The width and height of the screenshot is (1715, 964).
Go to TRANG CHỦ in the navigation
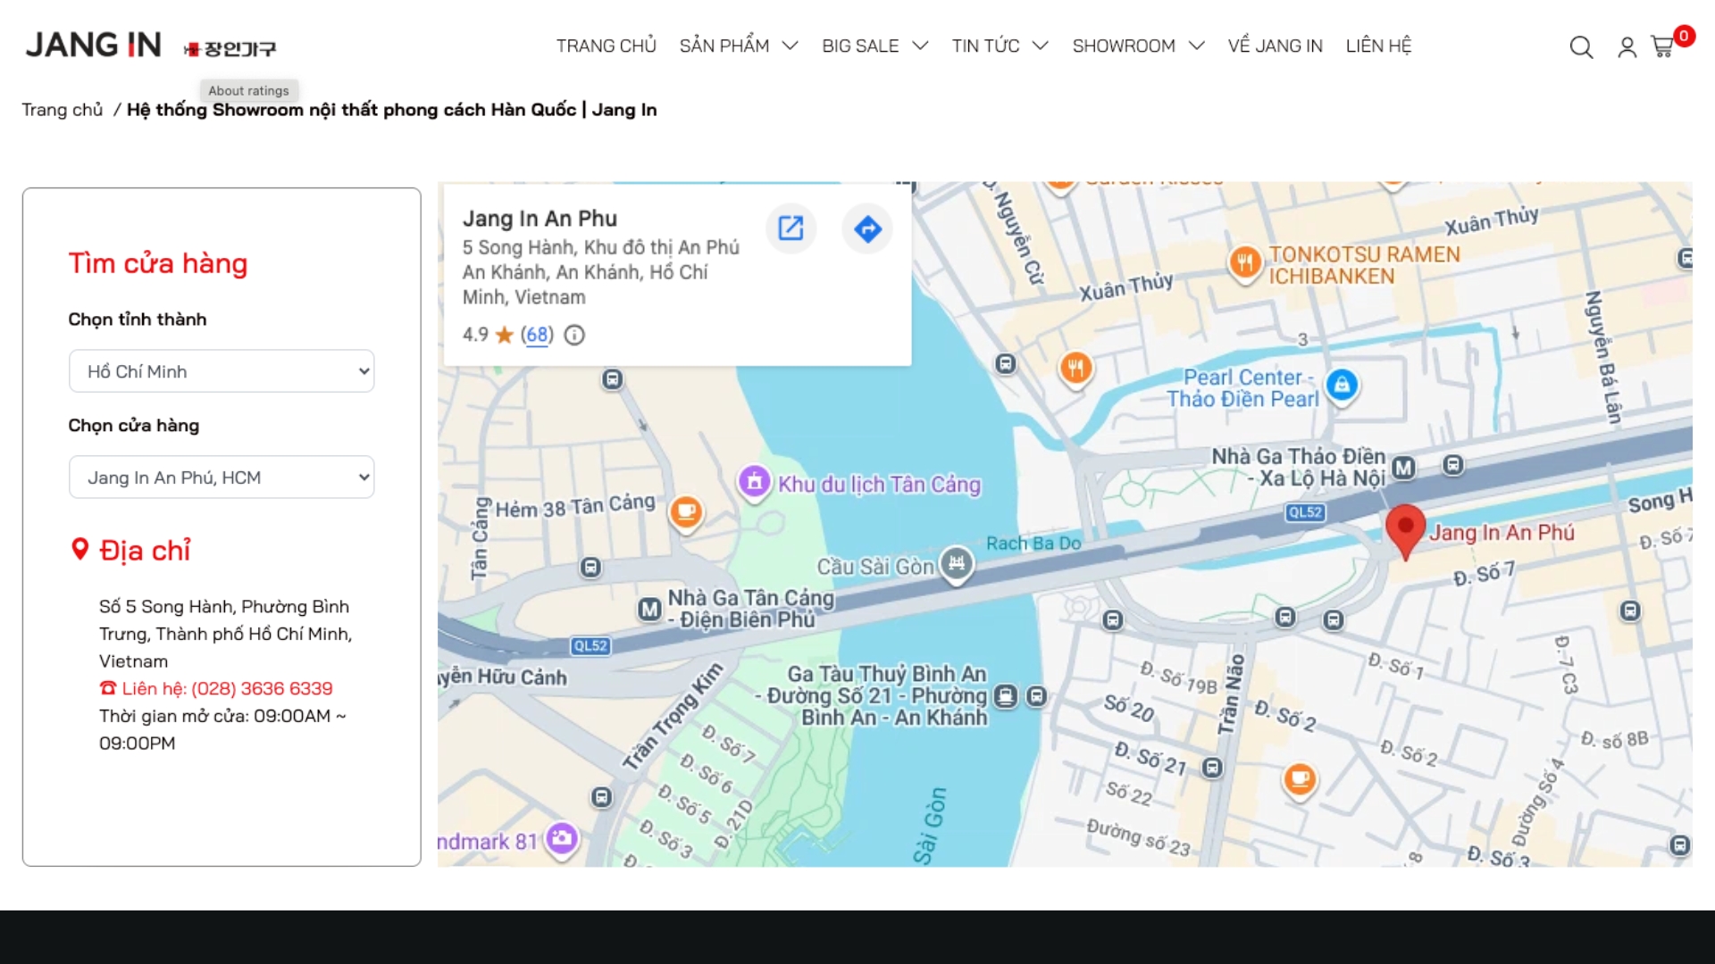(x=607, y=46)
